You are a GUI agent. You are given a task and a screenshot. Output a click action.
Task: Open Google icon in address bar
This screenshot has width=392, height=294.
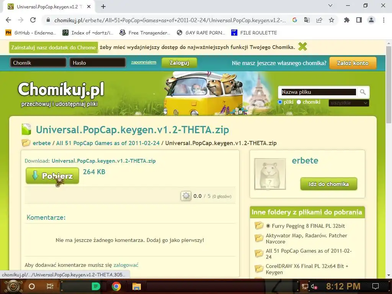pos(295,20)
